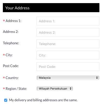Uncheck delivery and billing addresses same checkbox
Image resolution: width=102 pixels, height=108 pixels.
coord(6,100)
